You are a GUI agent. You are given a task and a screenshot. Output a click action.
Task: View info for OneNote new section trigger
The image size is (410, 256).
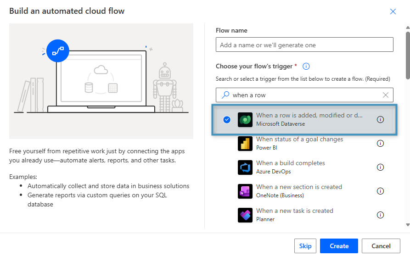380,191
